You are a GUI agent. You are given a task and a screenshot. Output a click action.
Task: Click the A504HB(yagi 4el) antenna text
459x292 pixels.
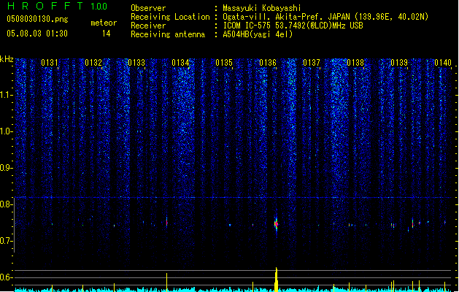pyautogui.click(x=258, y=34)
